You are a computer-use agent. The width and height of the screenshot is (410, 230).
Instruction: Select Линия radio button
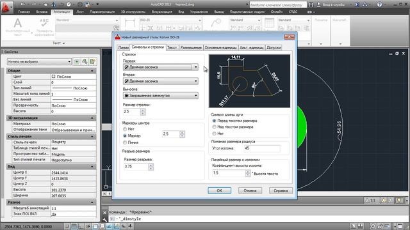[125, 142]
